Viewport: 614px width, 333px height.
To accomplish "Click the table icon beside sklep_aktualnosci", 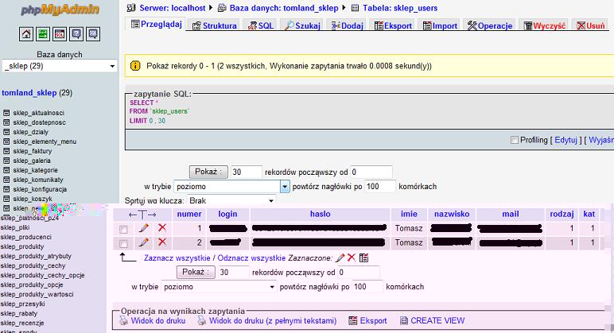I will coord(7,113).
